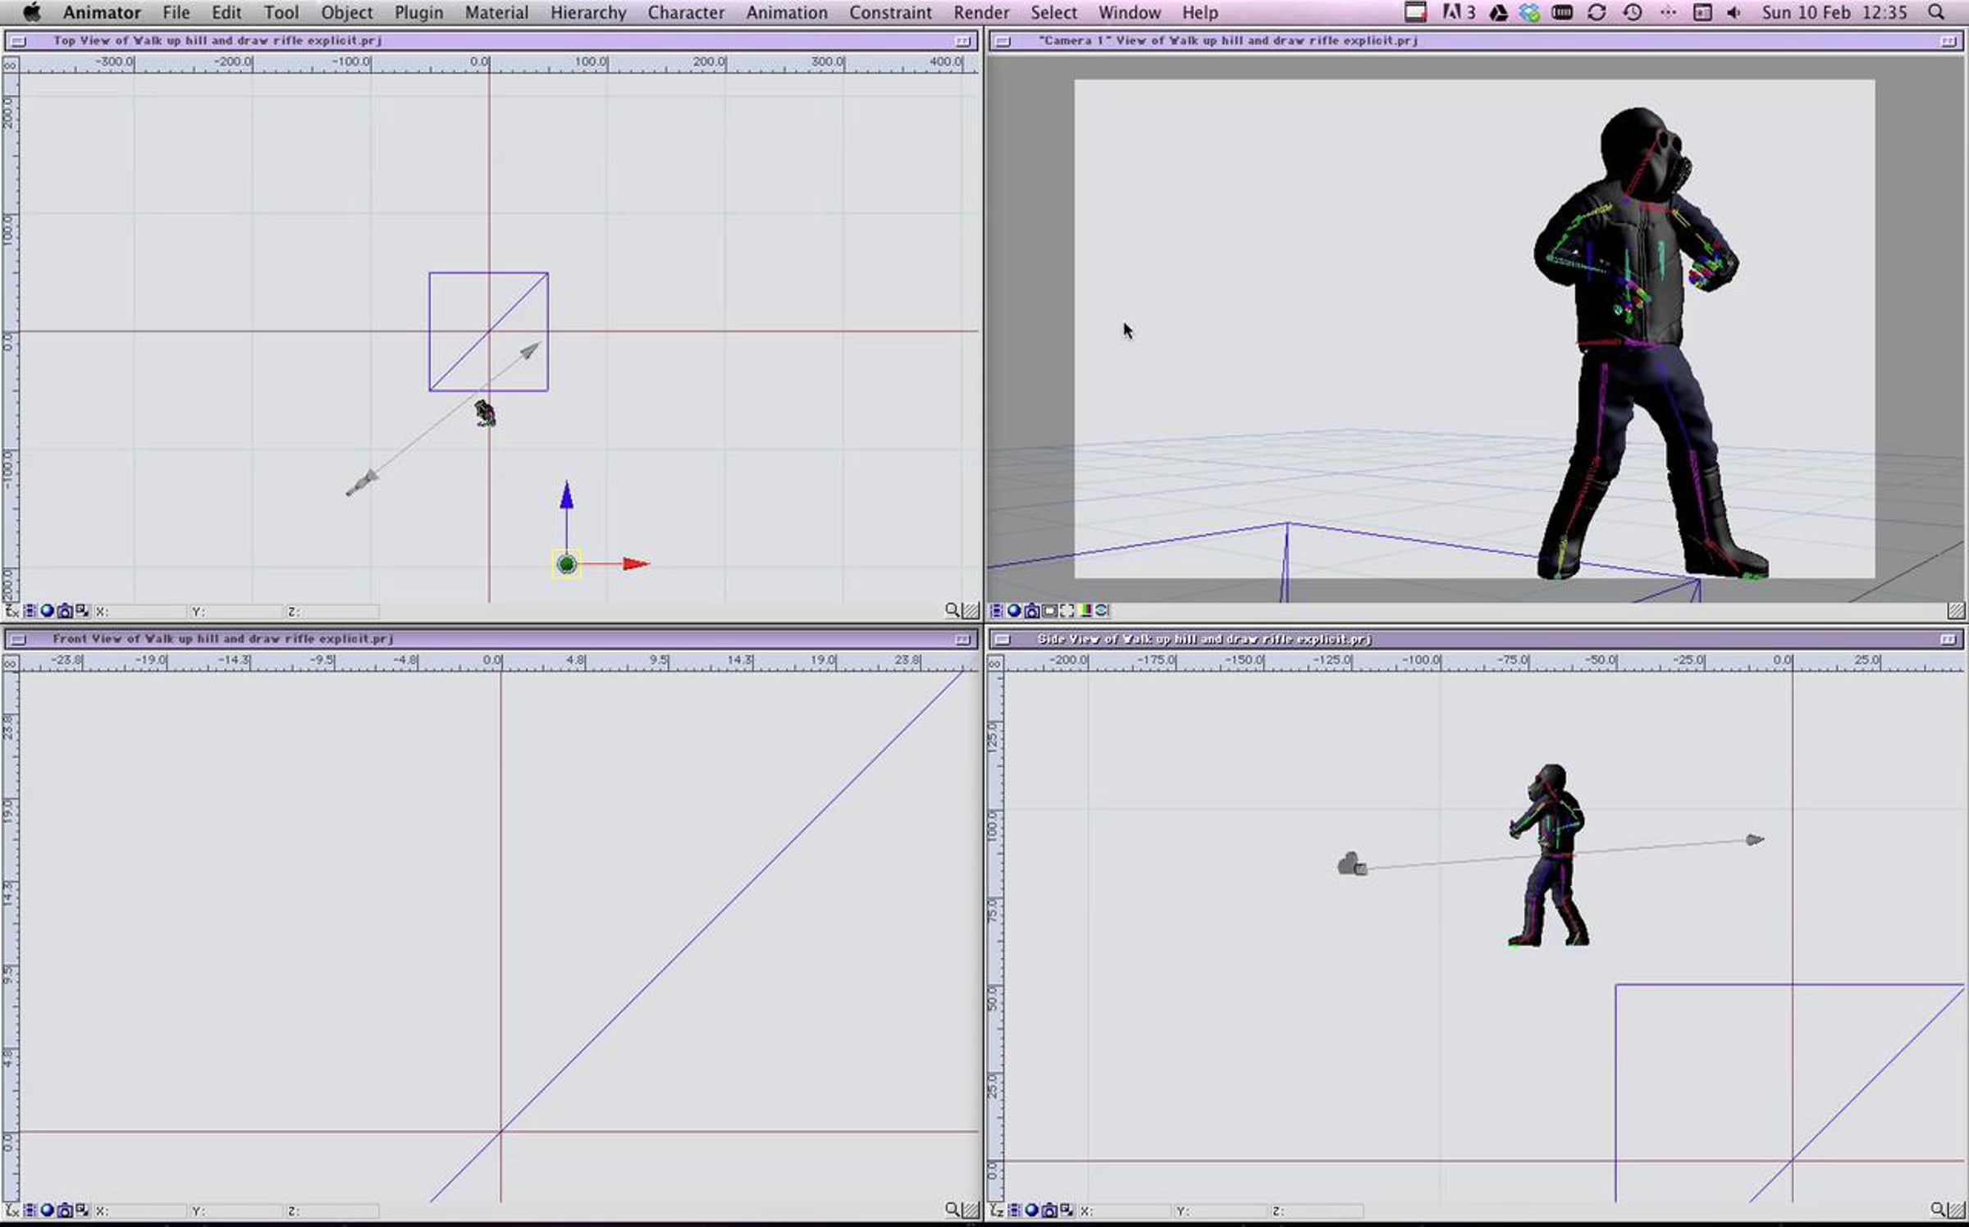Expand the Side View window using title-bar right button
Screen dimensions: 1969x1227
click(x=1948, y=640)
